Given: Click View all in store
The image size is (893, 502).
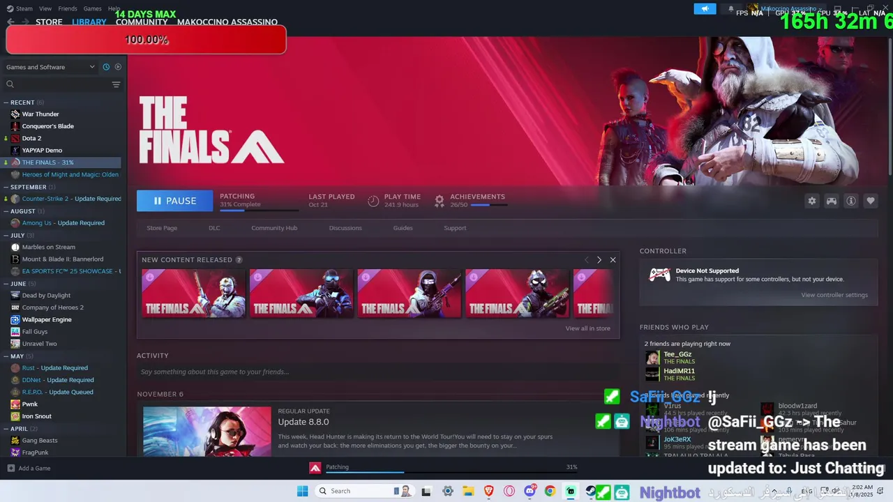Looking at the screenshot, I should 587,328.
